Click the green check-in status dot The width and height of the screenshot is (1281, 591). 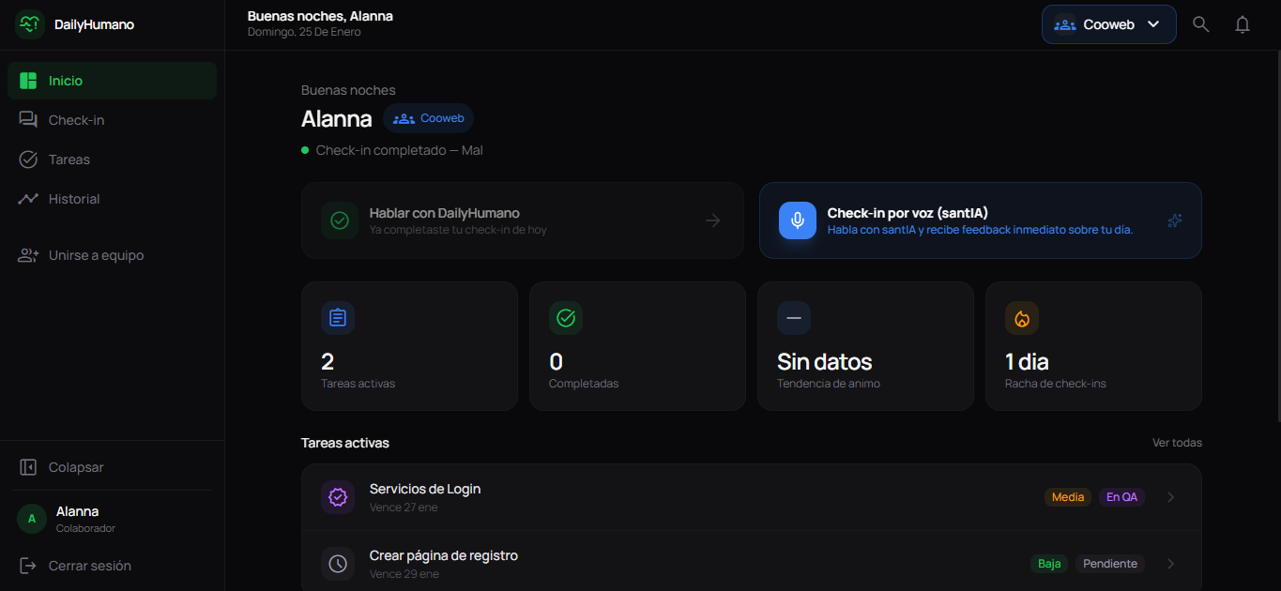tap(304, 150)
